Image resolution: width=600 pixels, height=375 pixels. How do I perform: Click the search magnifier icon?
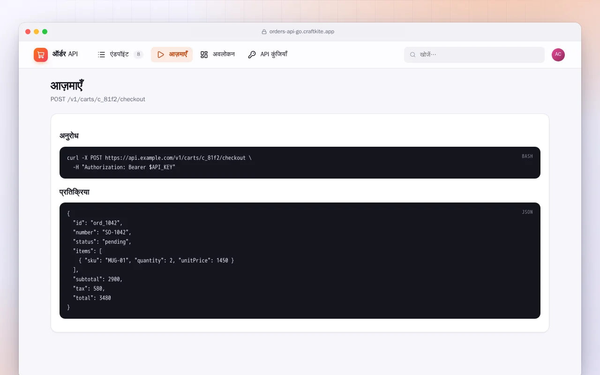413,55
